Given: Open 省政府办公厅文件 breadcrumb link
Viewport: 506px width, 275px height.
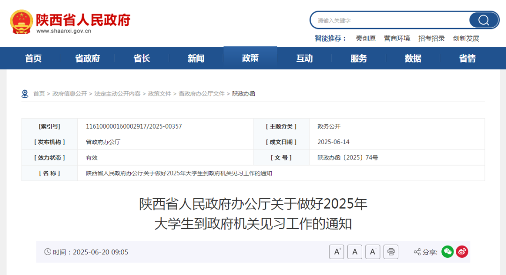Looking at the screenshot, I should tap(201, 94).
